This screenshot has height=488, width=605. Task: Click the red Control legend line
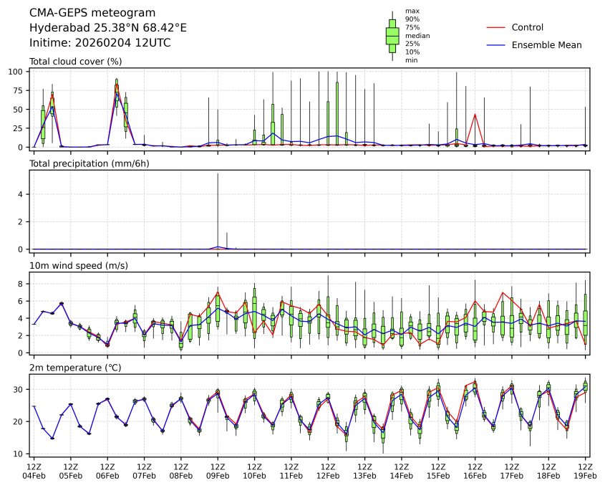tap(496, 28)
